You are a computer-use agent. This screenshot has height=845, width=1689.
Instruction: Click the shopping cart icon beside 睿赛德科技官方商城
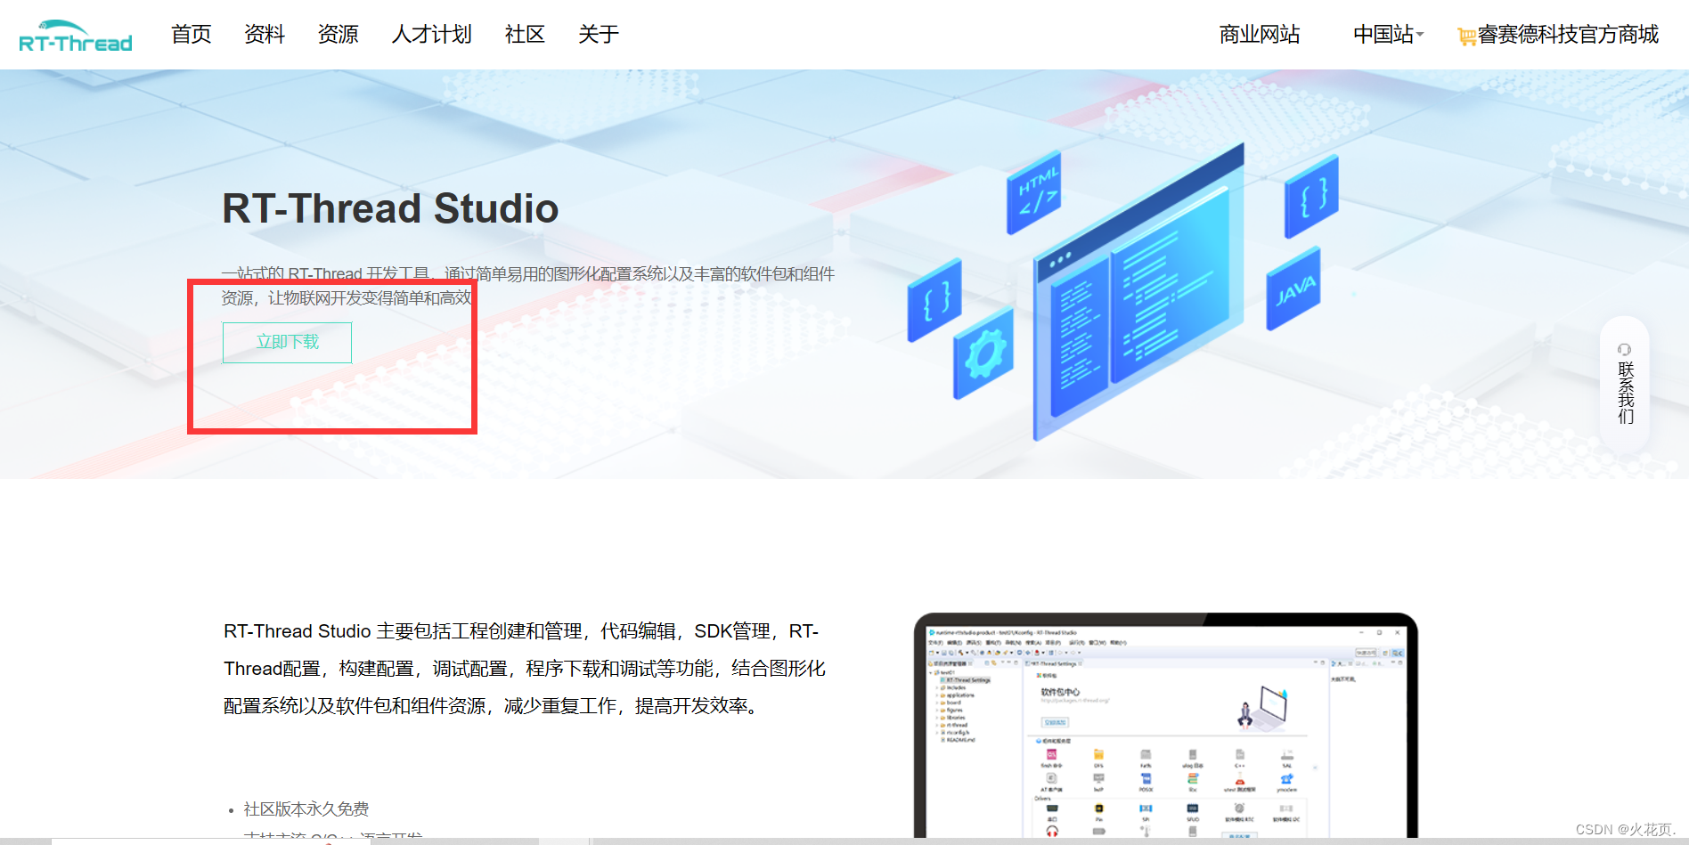(x=1465, y=35)
